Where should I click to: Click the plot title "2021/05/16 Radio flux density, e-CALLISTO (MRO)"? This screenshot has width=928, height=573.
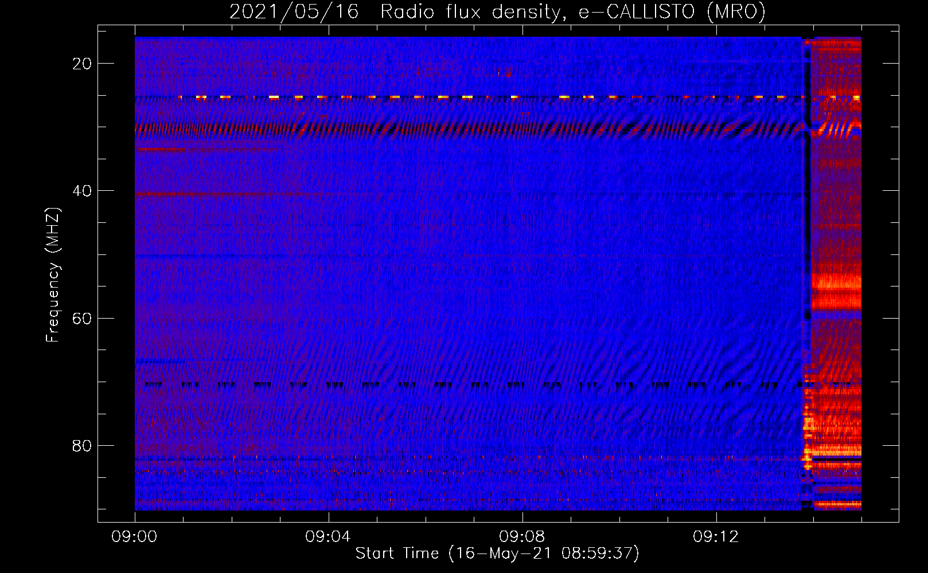[x=498, y=11]
